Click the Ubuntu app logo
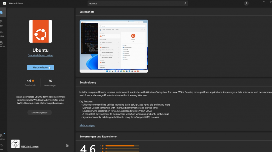 [41, 31]
